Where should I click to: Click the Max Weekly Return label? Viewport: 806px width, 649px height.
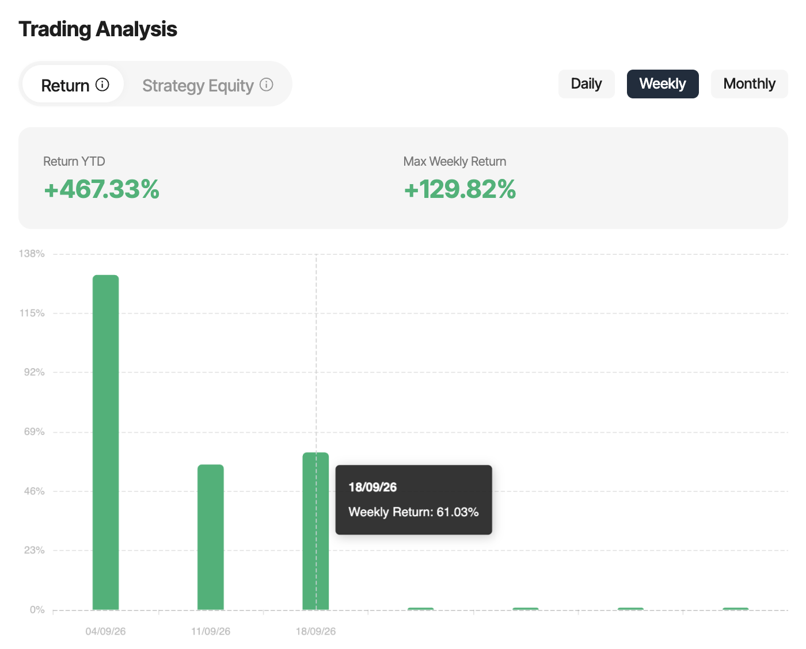point(455,162)
